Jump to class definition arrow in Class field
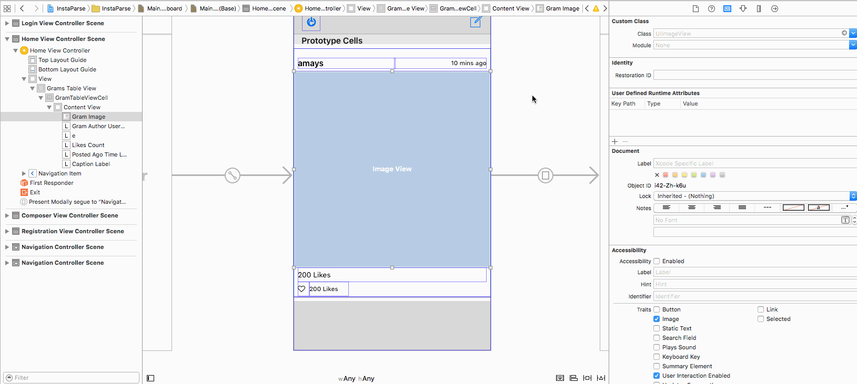The height and width of the screenshot is (384, 857). click(844, 33)
